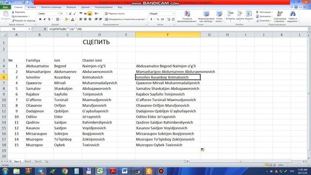The height and width of the screenshot is (175, 311).
Task: Move the zoom slider handle
Action: click(x=299, y=165)
